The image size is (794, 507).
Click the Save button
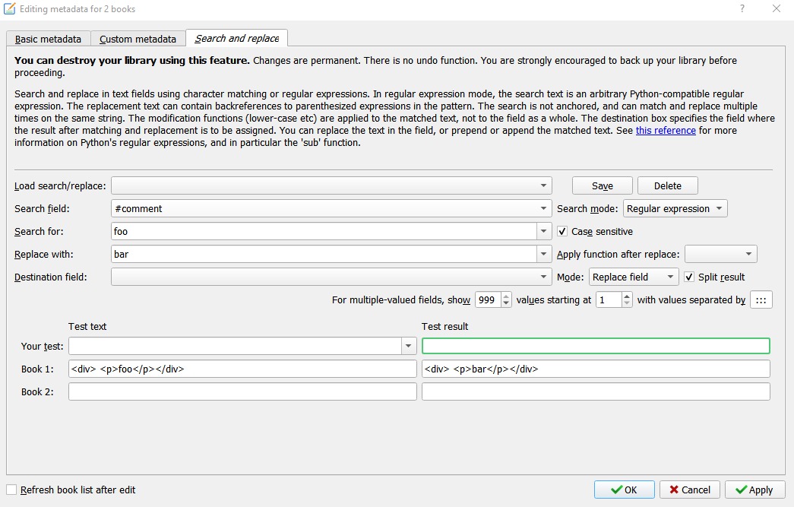[602, 185]
